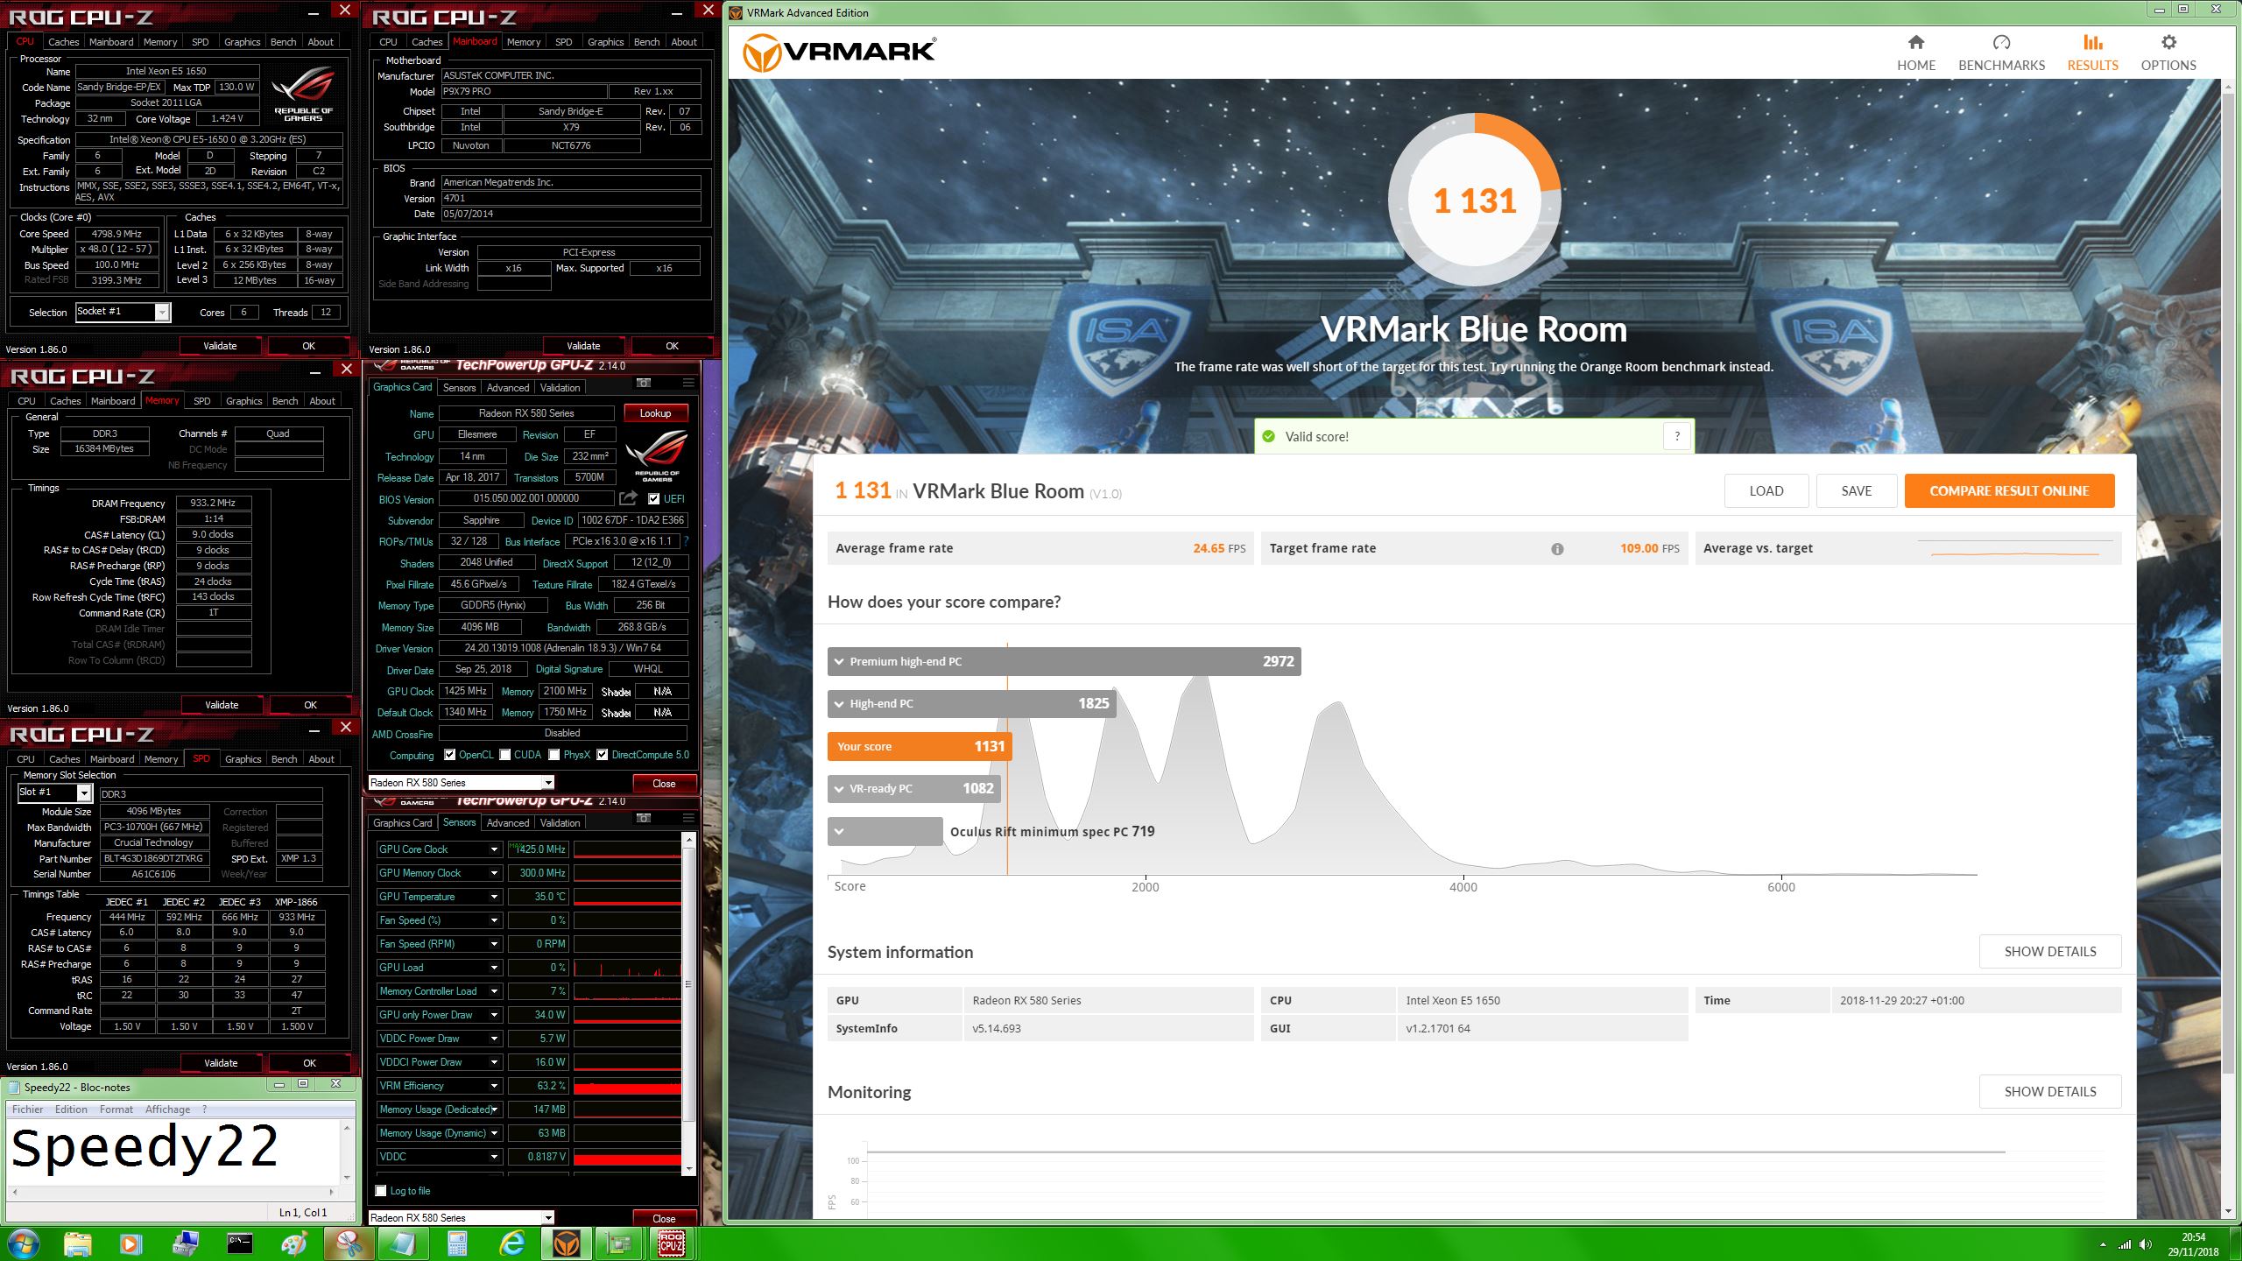Expand the VR-ready PC score bar

[x=913, y=788]
